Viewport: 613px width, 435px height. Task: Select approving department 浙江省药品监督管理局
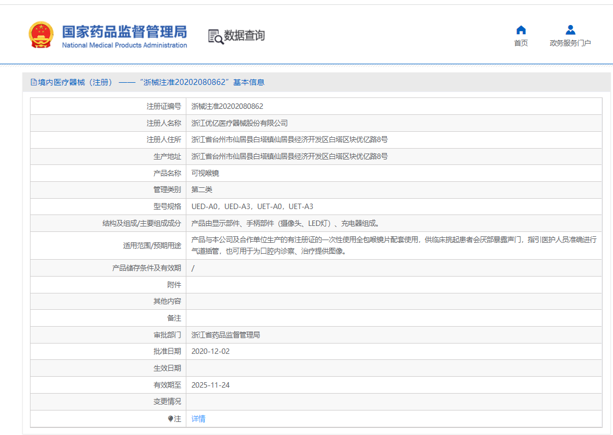click(226, 335)
